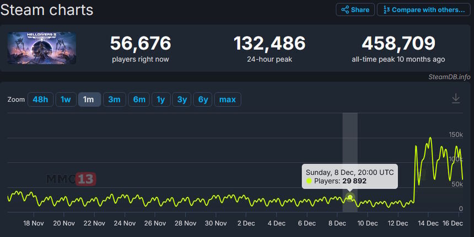Click the highlighted 8 Dec data point
The width and height of the screenshot is (474, 237).
pyautogui.click(x=350, y=197)
